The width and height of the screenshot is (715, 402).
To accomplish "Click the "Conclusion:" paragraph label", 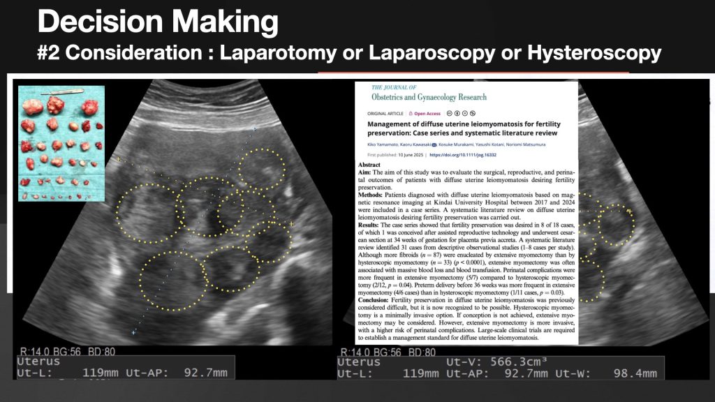I will 374,300.
